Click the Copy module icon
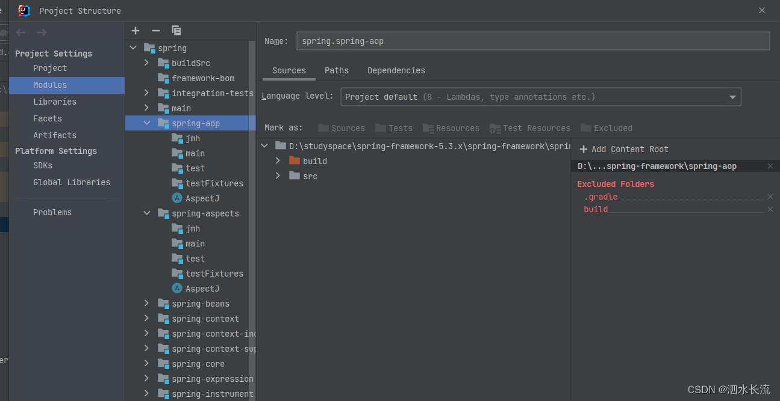The image size is (780, 401). click(x=176, y=31)
